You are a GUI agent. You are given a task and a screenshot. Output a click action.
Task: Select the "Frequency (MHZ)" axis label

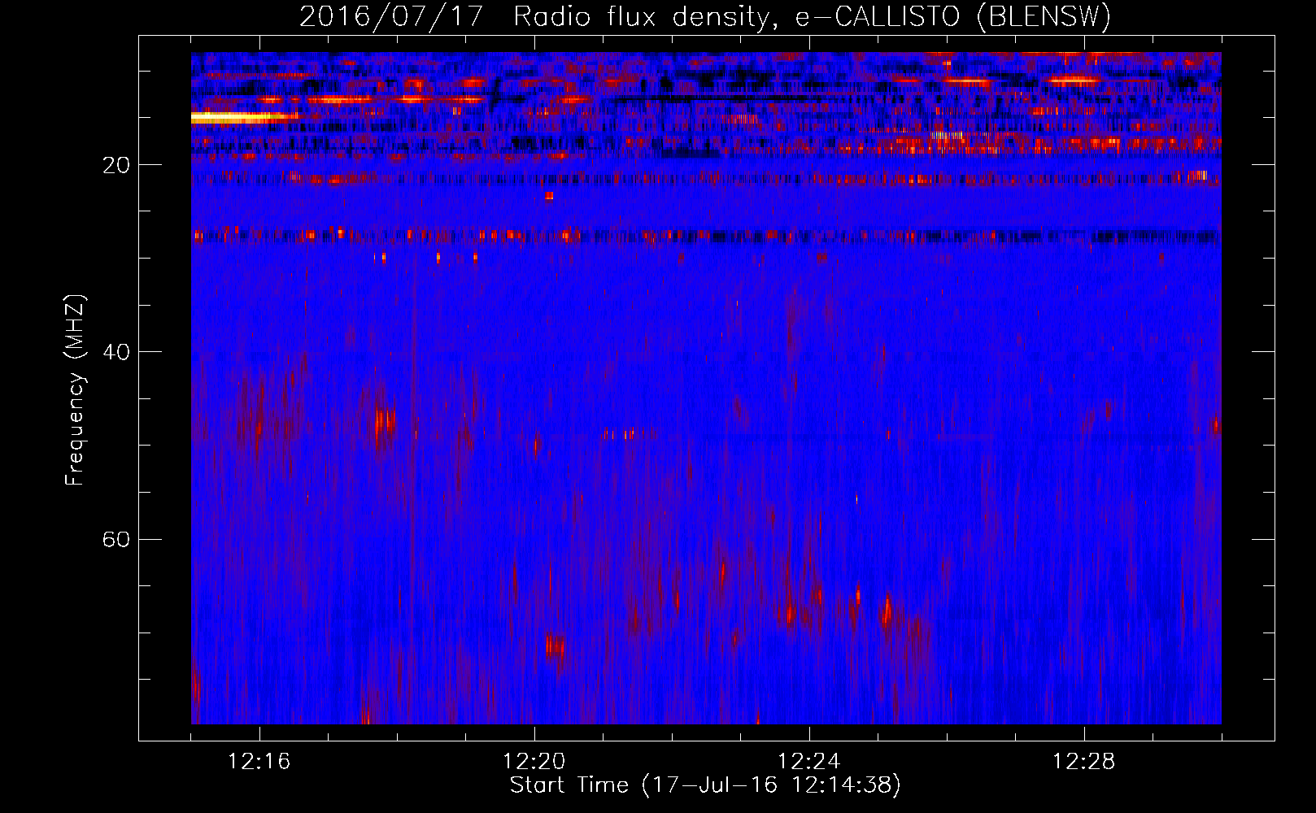[75, 390]
